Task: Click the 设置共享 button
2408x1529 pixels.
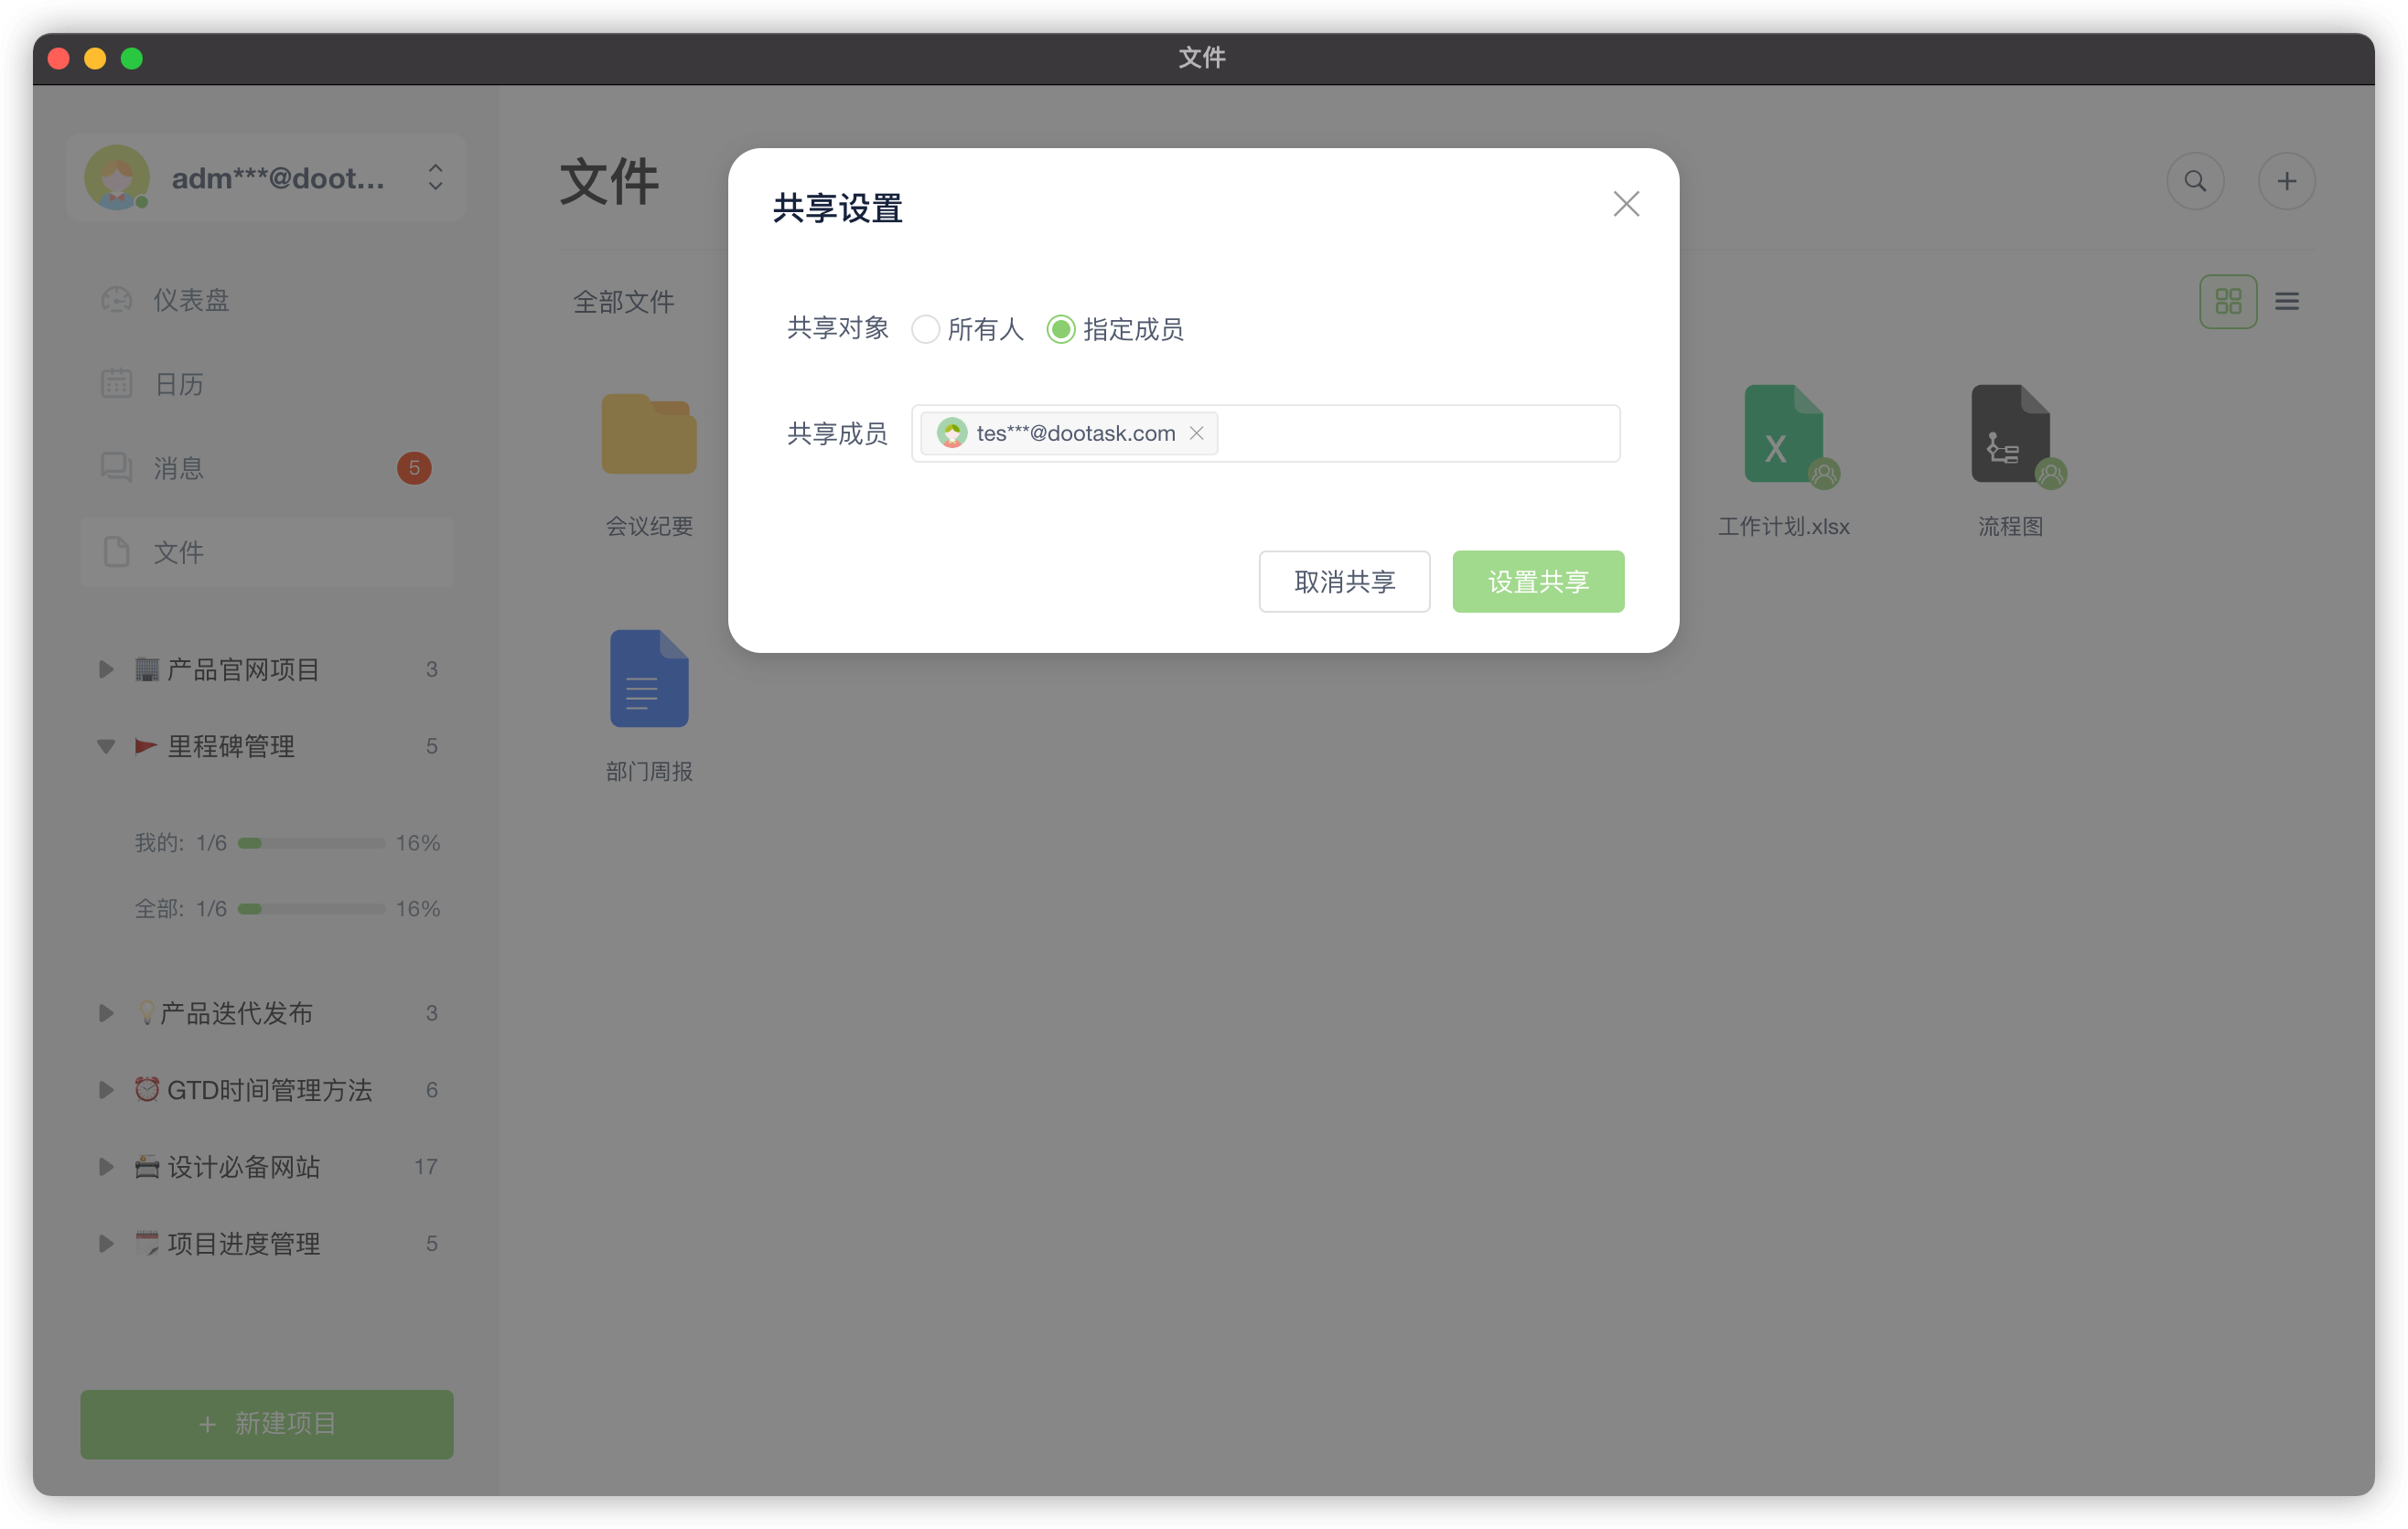Action: pyautogui.click(x=1537, y=582)
